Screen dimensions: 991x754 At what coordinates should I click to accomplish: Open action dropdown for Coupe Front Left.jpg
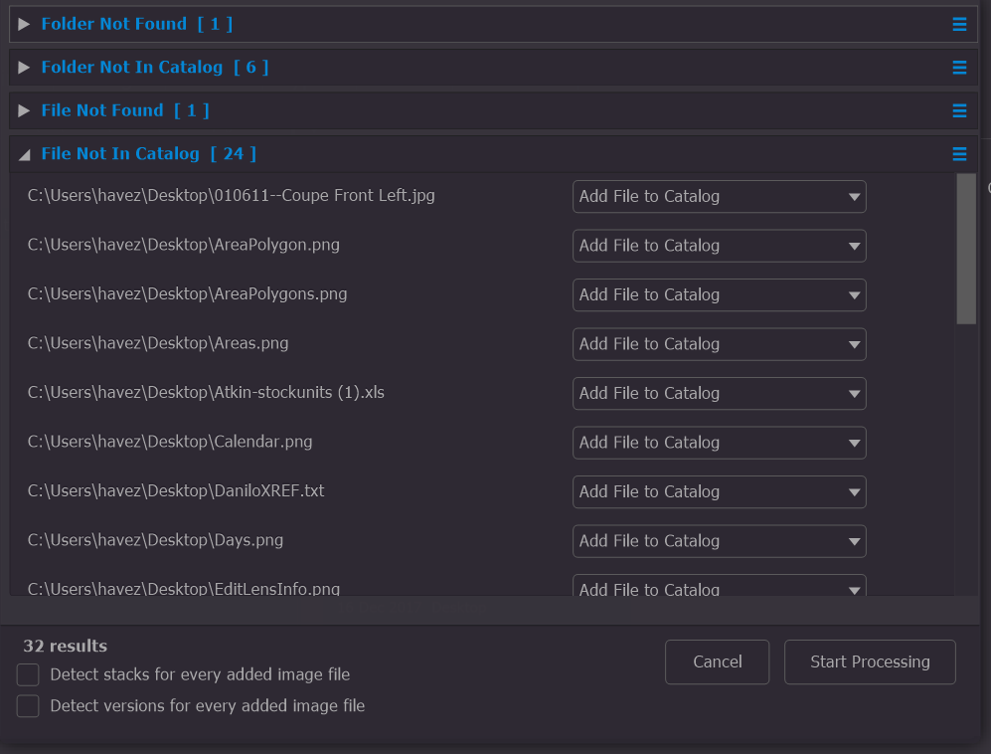point(720,197)
